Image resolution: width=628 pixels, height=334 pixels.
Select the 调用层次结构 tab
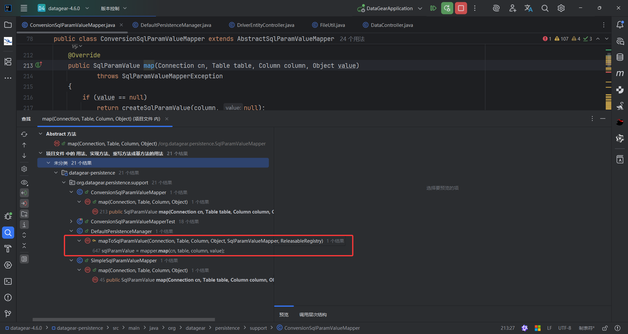[x=313, y=315]
